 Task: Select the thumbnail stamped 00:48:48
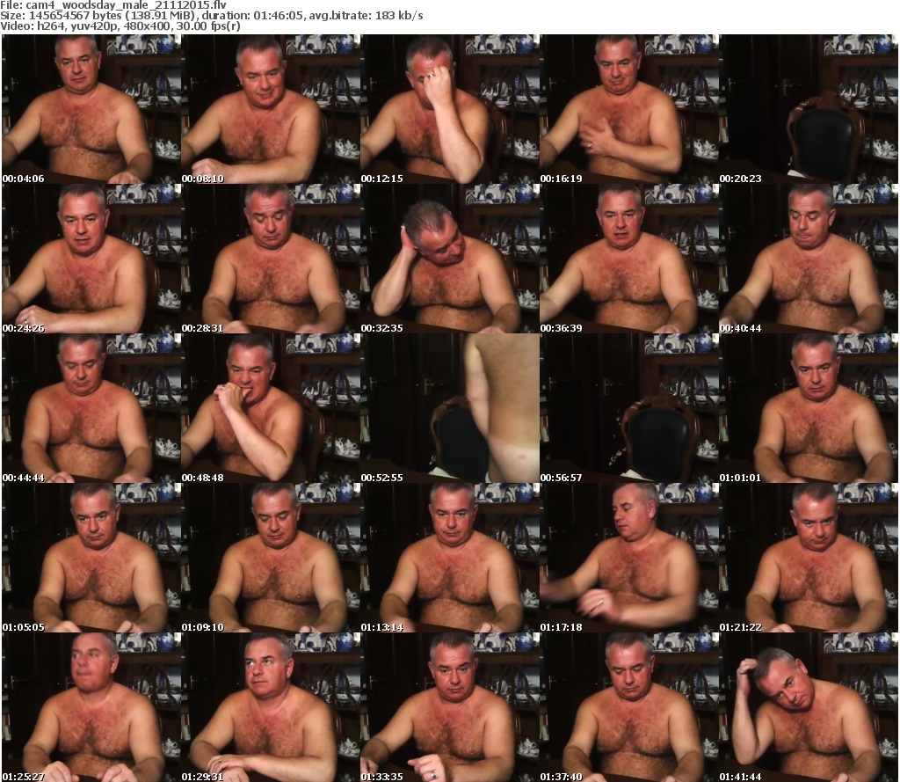271,408
